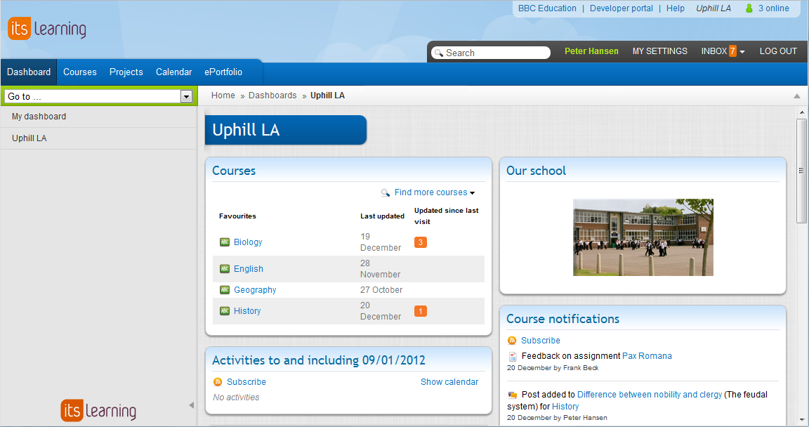Click the Our school photo

click(x=643, y=237)
